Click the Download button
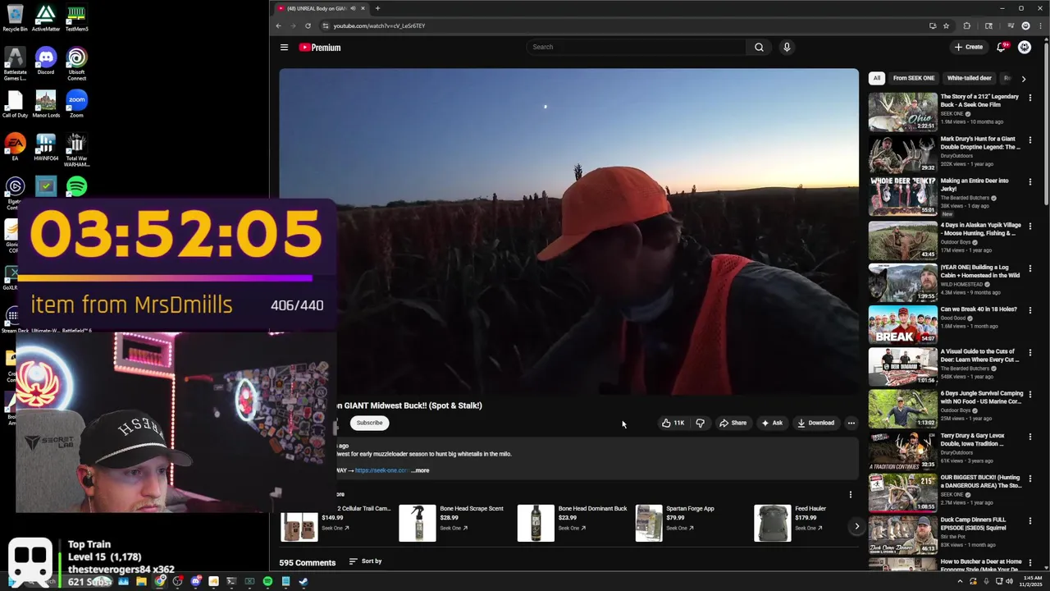 pyautogui.click(x=815, y=423)
